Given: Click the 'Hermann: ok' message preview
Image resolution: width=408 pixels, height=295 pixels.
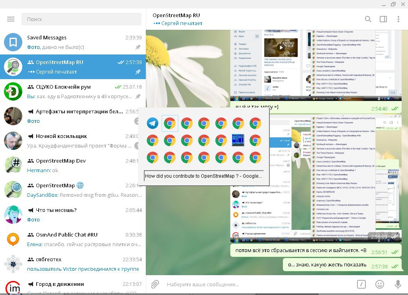Looking at the screenshot, I should [42, 170].
